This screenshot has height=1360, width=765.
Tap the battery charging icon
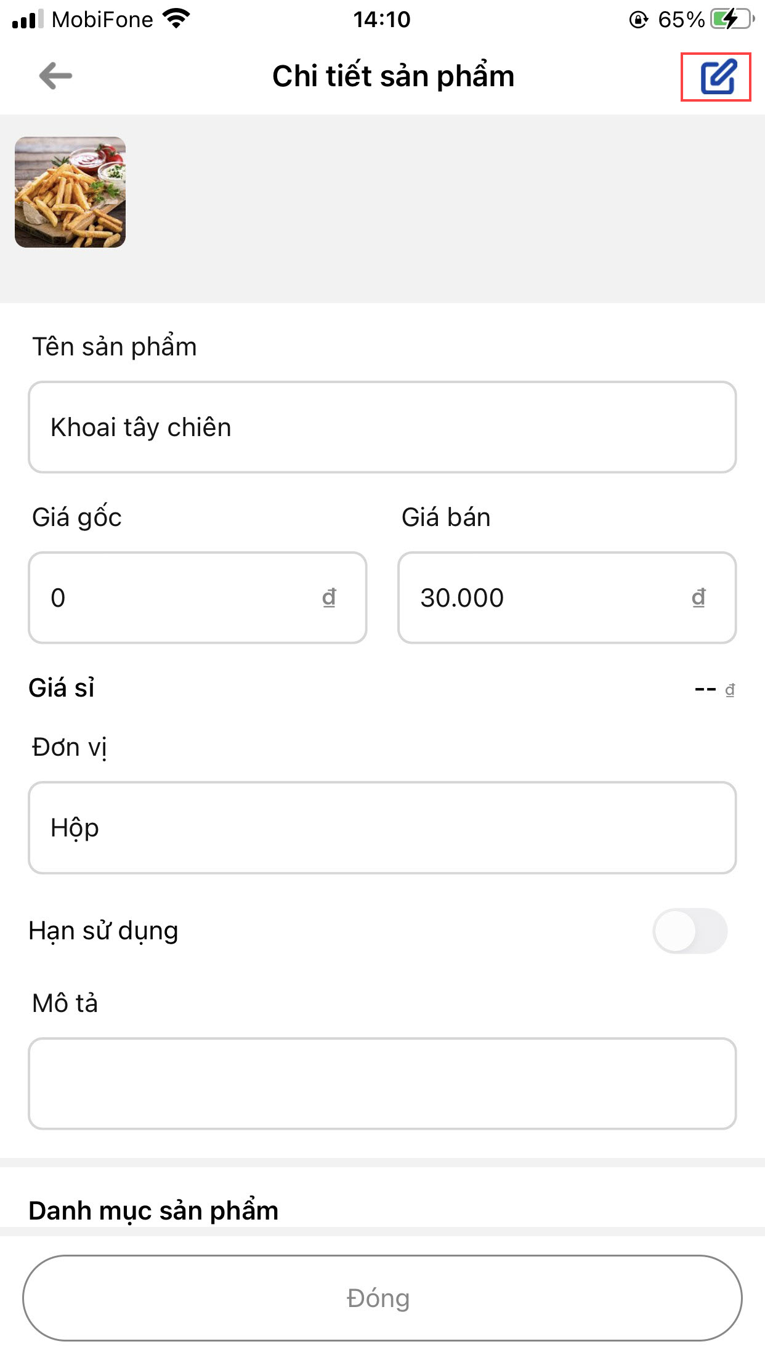click(x=732, y=19)
